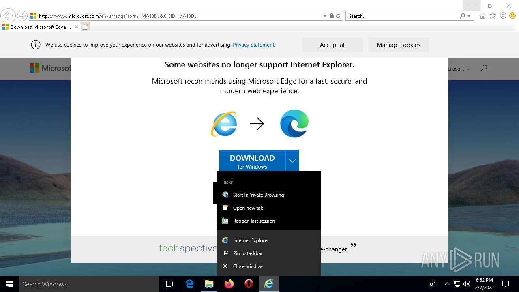Open Opera from the taskbar
This screenshot has height=292, width=519.
click(x=249, y=284)
